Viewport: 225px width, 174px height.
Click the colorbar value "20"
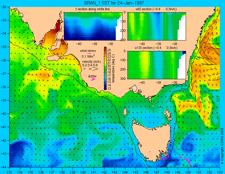tap(109, 66)
